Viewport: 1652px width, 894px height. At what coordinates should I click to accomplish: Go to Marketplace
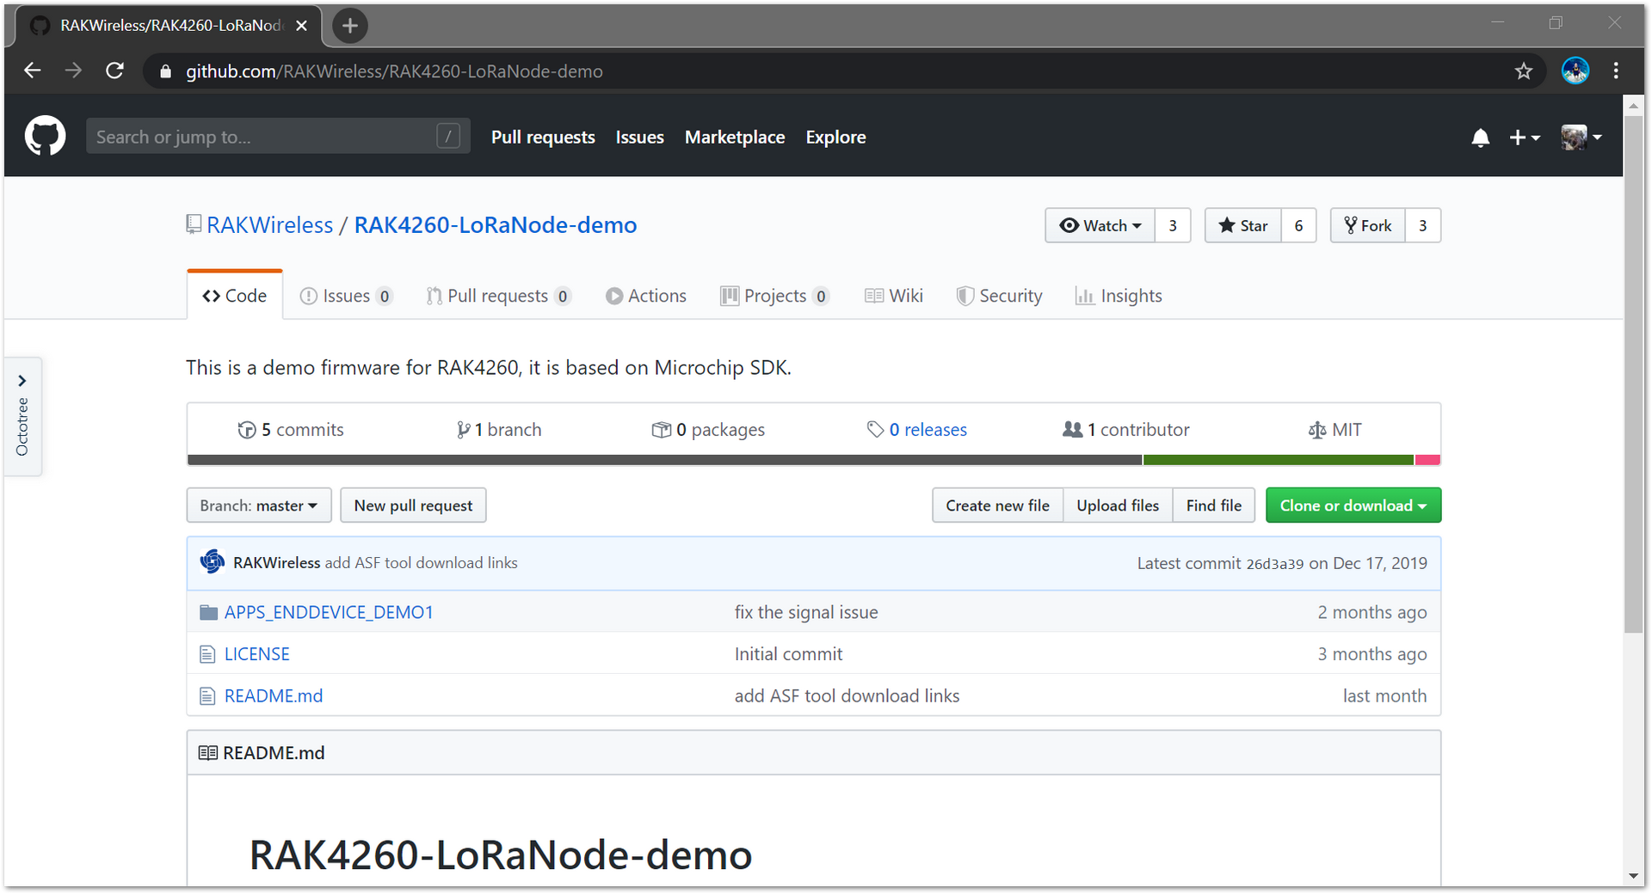(735, 137)
